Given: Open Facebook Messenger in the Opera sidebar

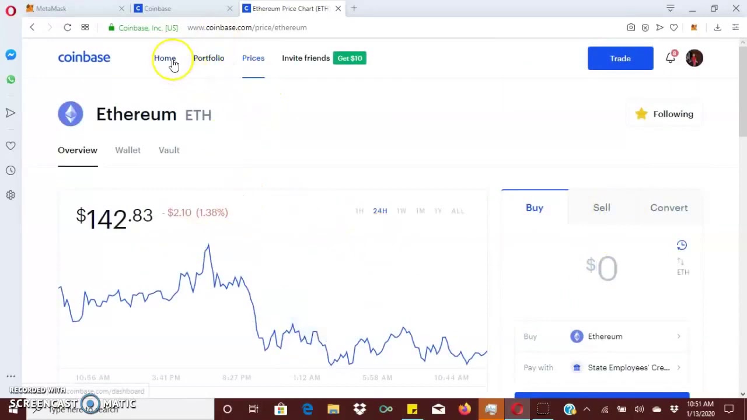Looking at the screenshot, I should 11,55.
